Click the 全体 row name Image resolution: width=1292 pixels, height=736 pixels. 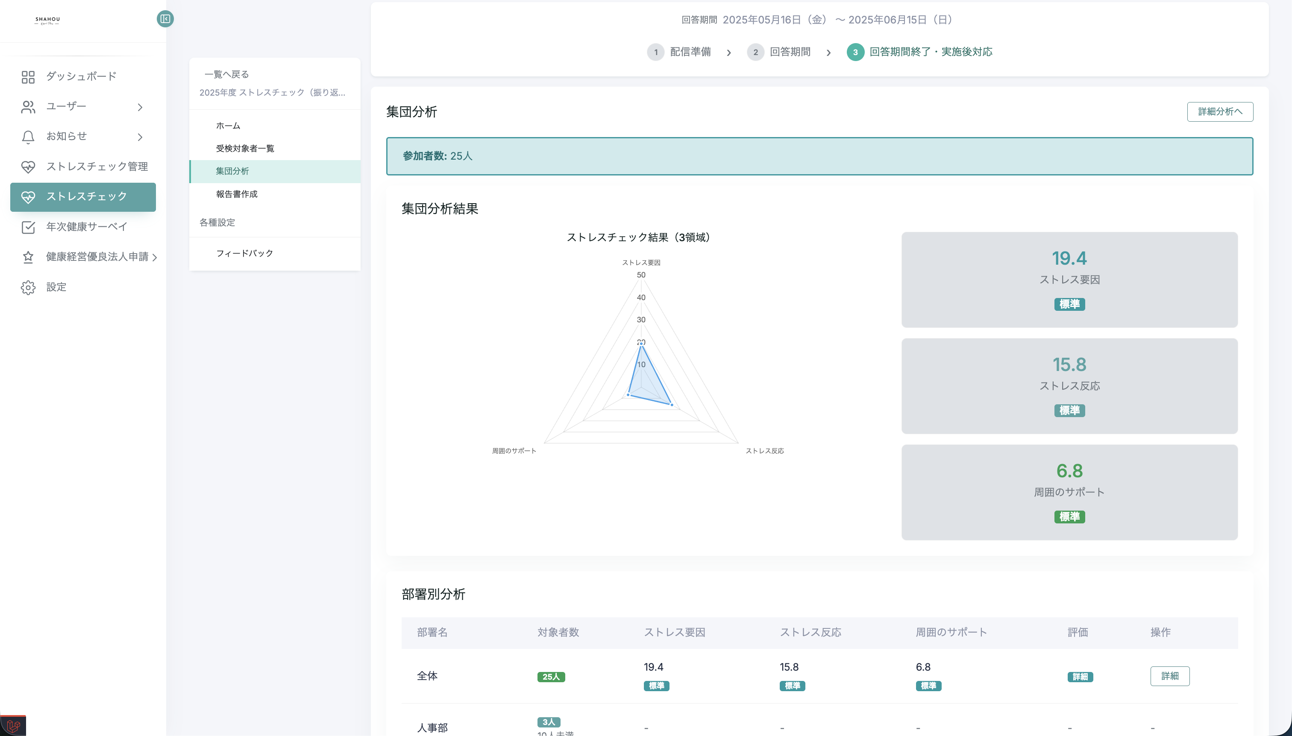[x=427, y=676]
